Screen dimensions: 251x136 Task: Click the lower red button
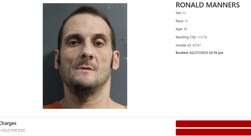213,132
